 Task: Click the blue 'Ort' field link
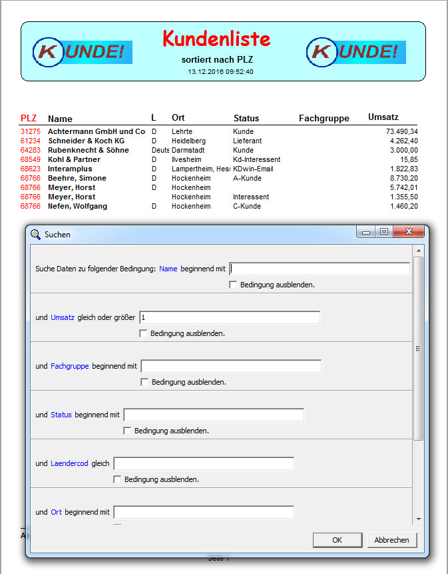point(57,512)
